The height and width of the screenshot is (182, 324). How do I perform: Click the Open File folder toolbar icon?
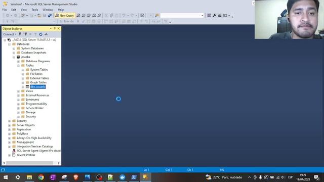pos(39,16)
